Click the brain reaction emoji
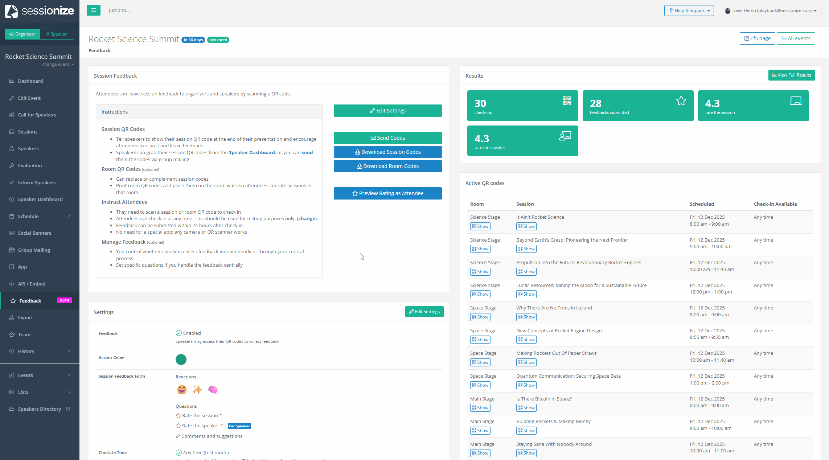Viewport: 829px width, 460px height. click(213, 390)
